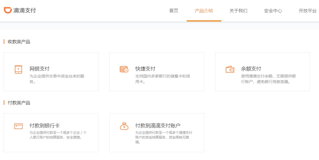This screenshot has height=160, width=319.
Task: Click the 快捷支付 coin stack icon
Action: [x=124, y=69]
